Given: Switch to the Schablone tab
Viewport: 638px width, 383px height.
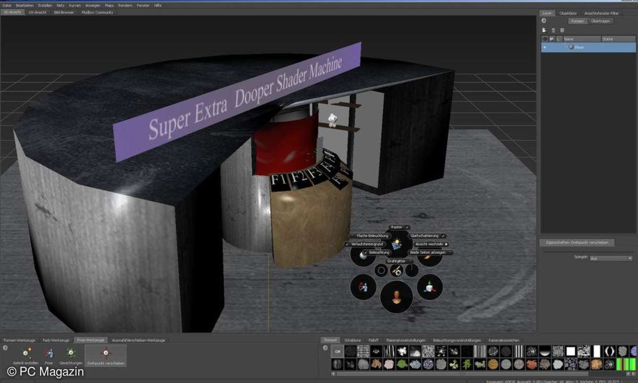Looking at the screenshot, I should click(x=352, y=340).
